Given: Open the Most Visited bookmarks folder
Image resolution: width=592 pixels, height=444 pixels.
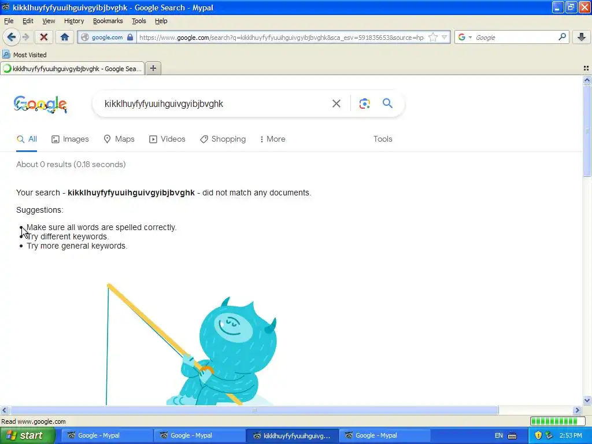Looking at the screenshot, I should click(24, 55).
